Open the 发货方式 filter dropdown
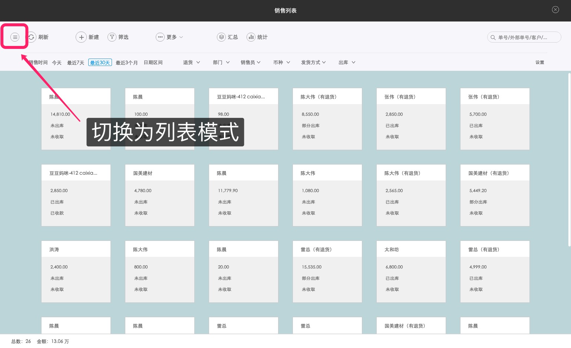 pos(313,62)
